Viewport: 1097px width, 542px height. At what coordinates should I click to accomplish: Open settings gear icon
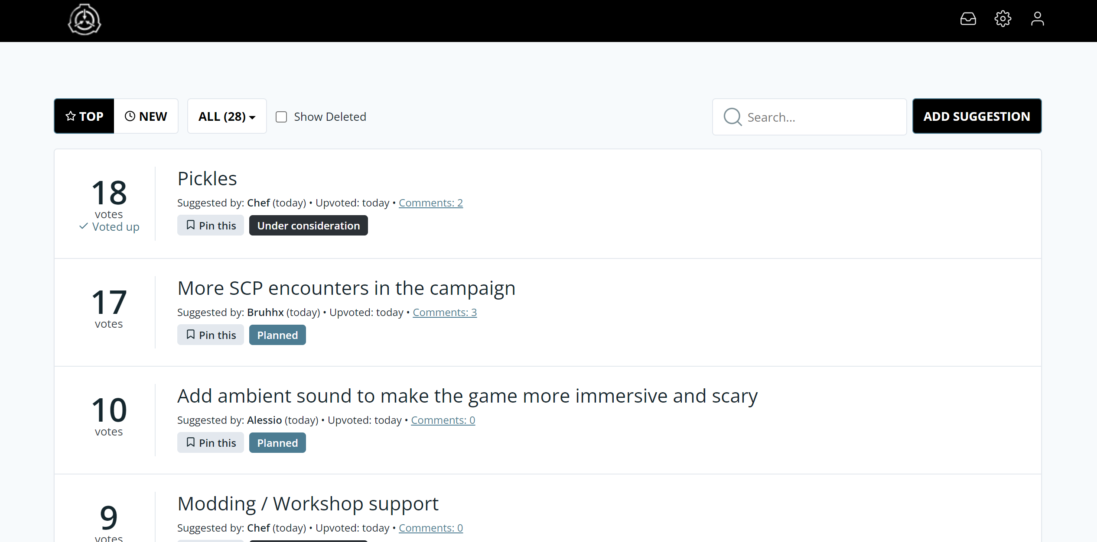point(1003,19)
